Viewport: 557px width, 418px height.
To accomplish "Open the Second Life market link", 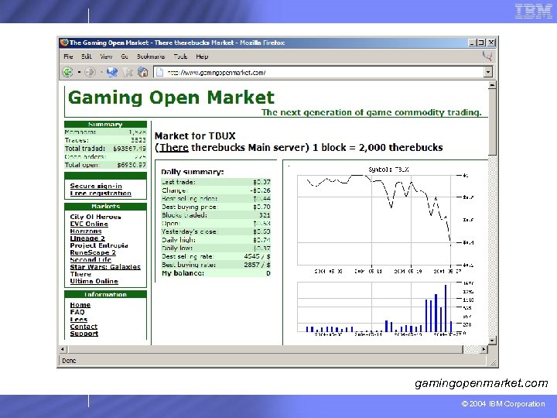I will tap(91, 259).
